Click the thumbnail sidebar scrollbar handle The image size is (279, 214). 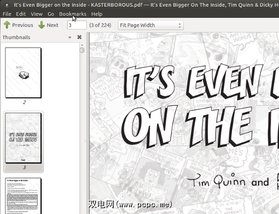click(82, 50)
